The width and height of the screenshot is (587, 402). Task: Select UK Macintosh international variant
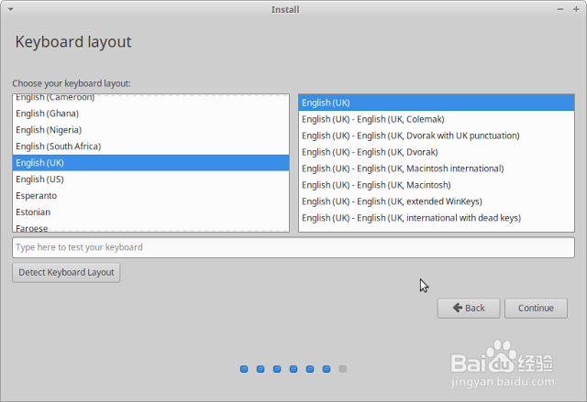437,168
